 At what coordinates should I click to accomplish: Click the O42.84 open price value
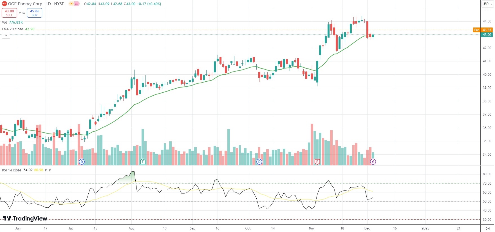[90, 4]
